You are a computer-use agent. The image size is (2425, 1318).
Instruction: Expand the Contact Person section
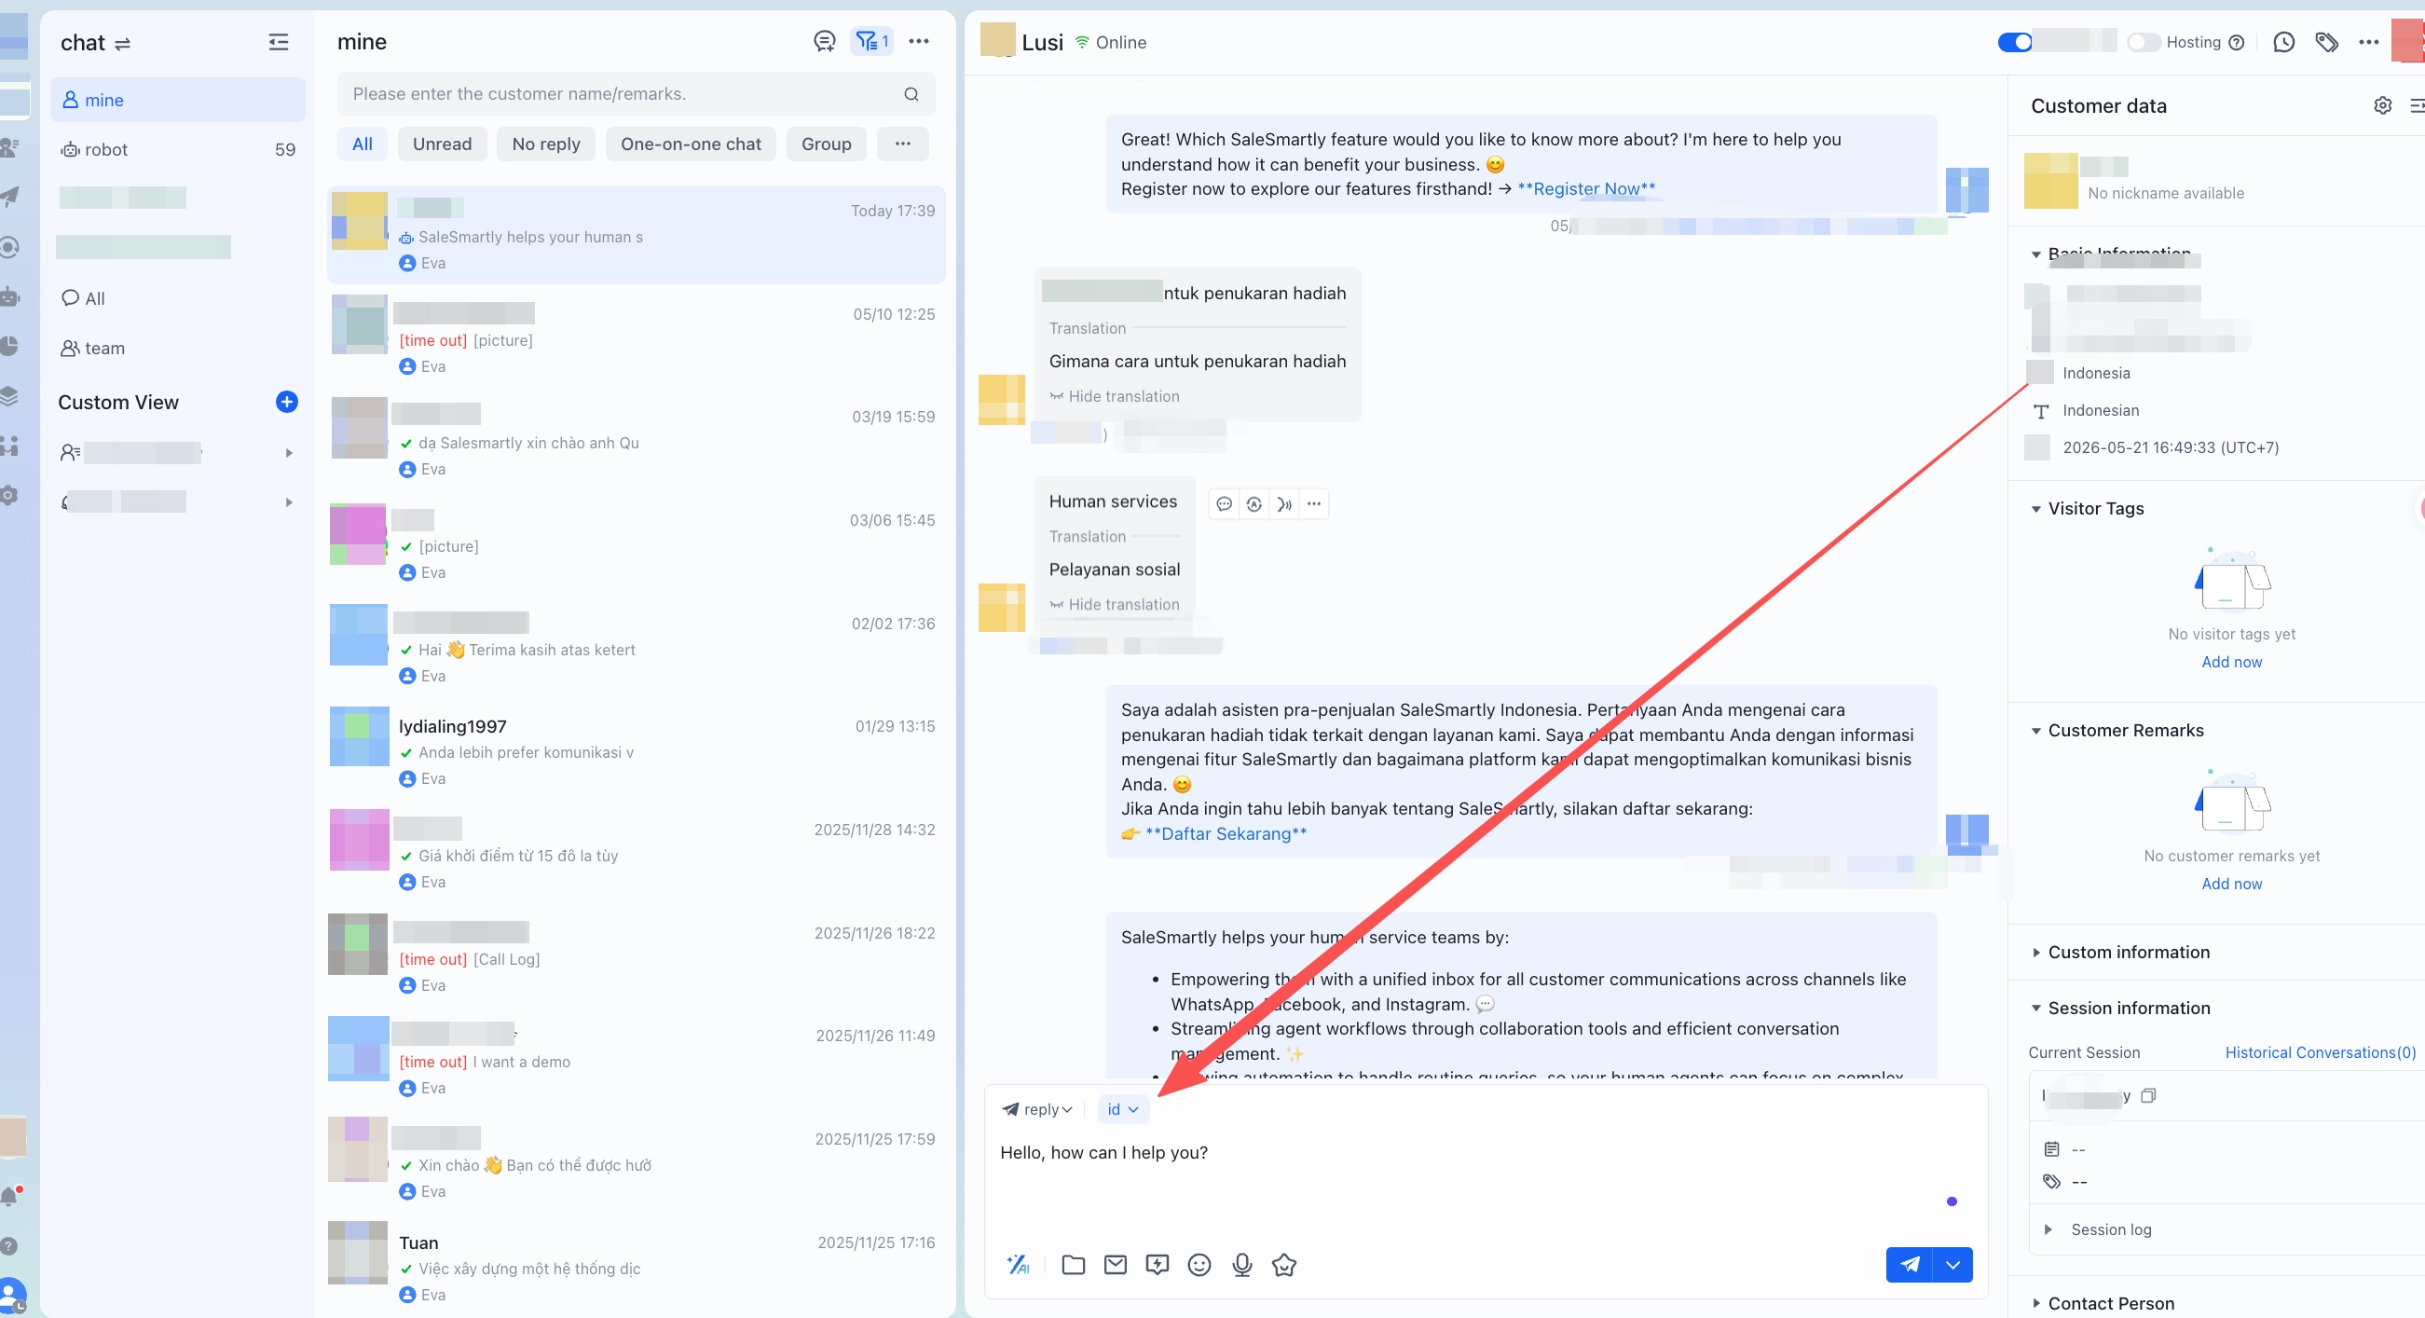point(2036,1304)
